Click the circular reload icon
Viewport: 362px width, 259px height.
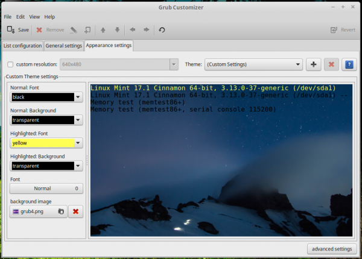coord(162,30)
